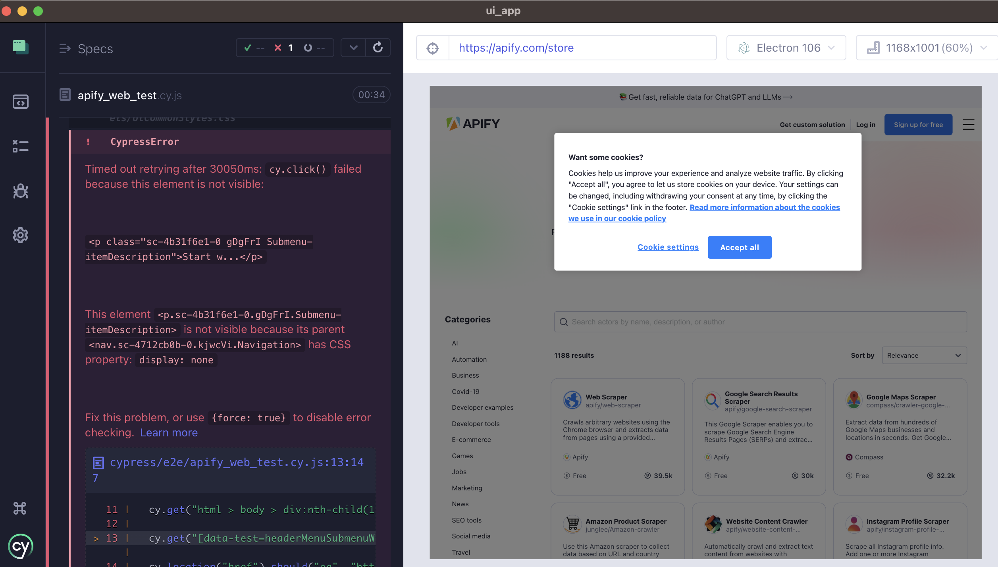The image size is (998, 567).
Task: Open Debug bug icon in sidebar
Action: click(x=20, y=191)
